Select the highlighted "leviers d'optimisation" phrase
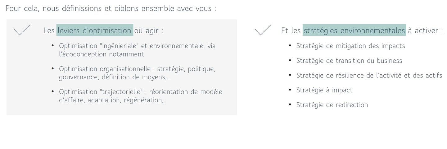 95,30
